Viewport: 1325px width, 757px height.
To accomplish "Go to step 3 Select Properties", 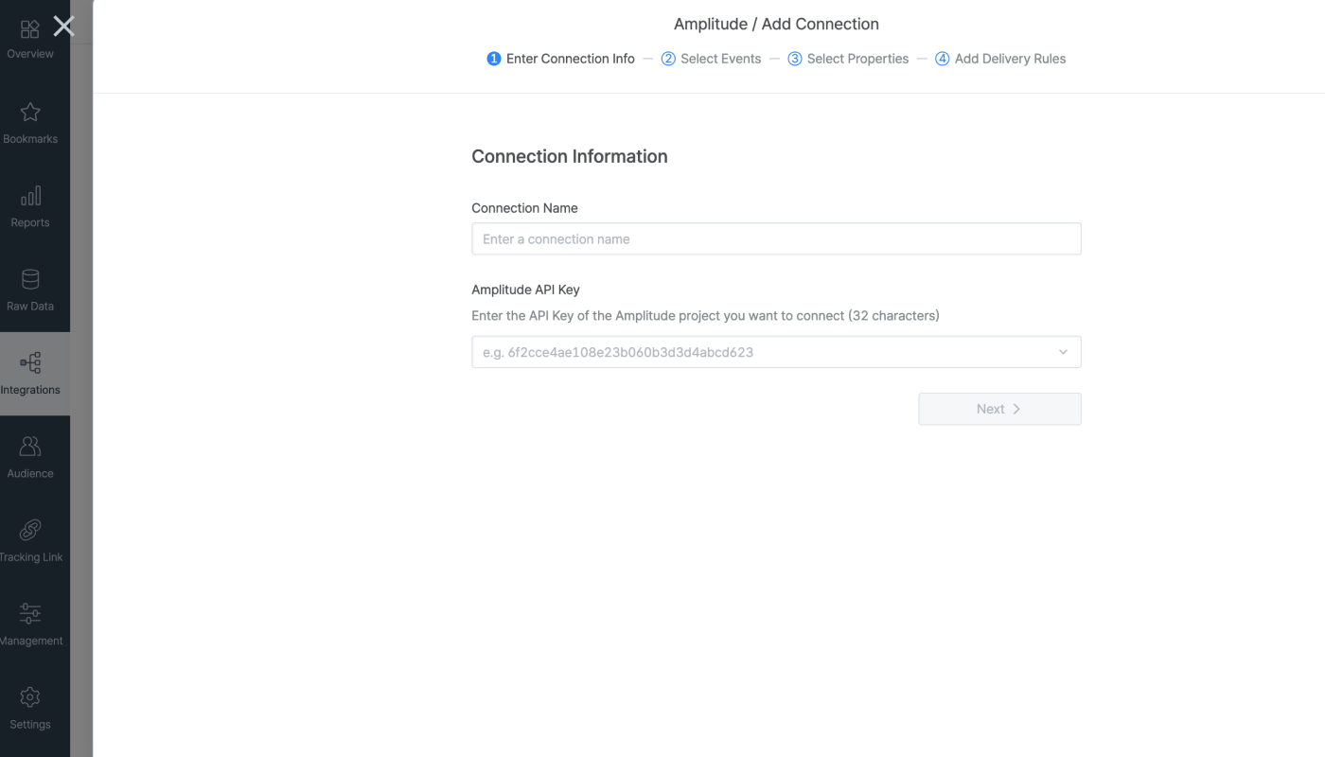I will pyautogui.click(x=848, y=59).
